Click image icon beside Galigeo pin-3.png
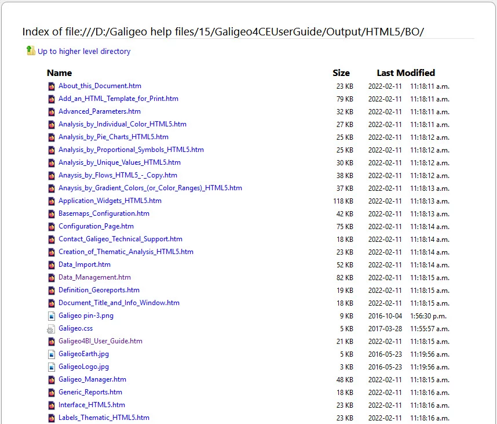 52,316
